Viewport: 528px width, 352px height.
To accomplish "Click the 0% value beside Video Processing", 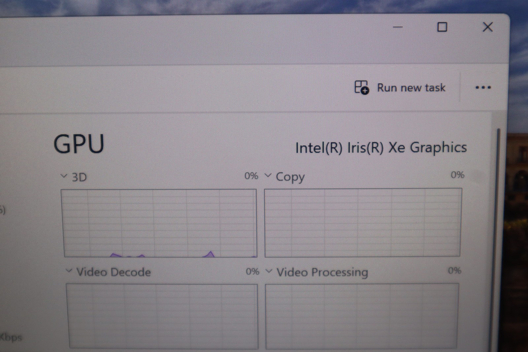I will 454,271.
